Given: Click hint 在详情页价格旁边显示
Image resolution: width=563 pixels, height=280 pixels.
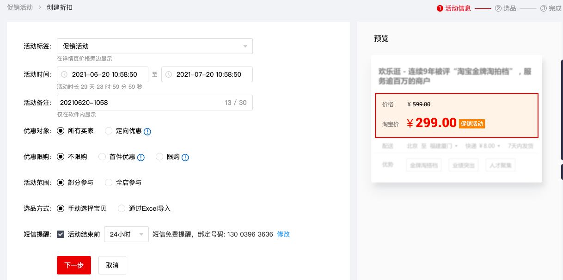Looking at the screenshot, I should click(x=84, y=59).
